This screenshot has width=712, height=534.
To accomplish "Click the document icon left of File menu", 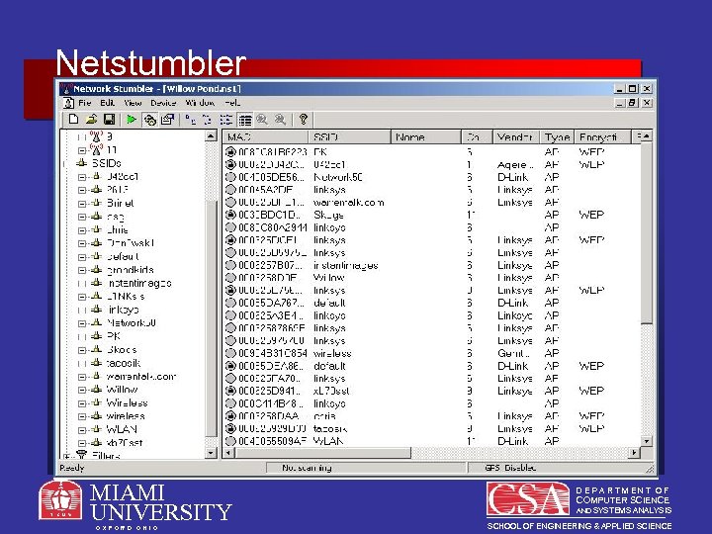I will [68, 103].
